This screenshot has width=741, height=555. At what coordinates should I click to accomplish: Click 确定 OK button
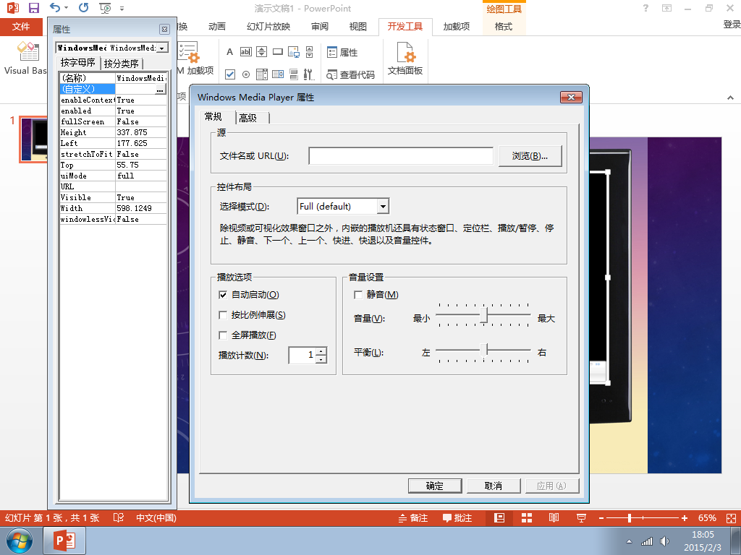click(x=435, y=486)
